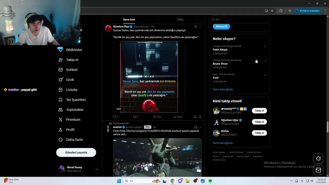Click install app icon in address bar
The width and height of the screenshot is (329, 185).
pyautogui.click(x=267, y=11)
